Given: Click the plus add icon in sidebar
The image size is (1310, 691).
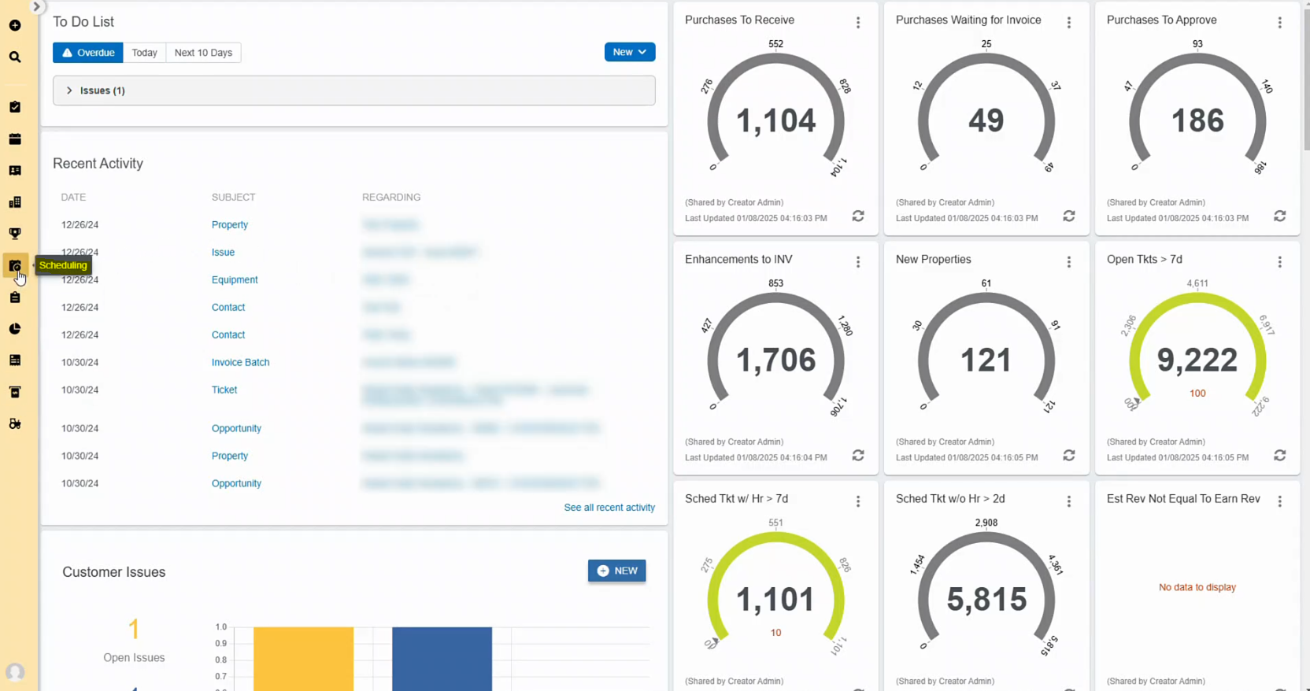Looking at the screenshot, I should 15,25.
